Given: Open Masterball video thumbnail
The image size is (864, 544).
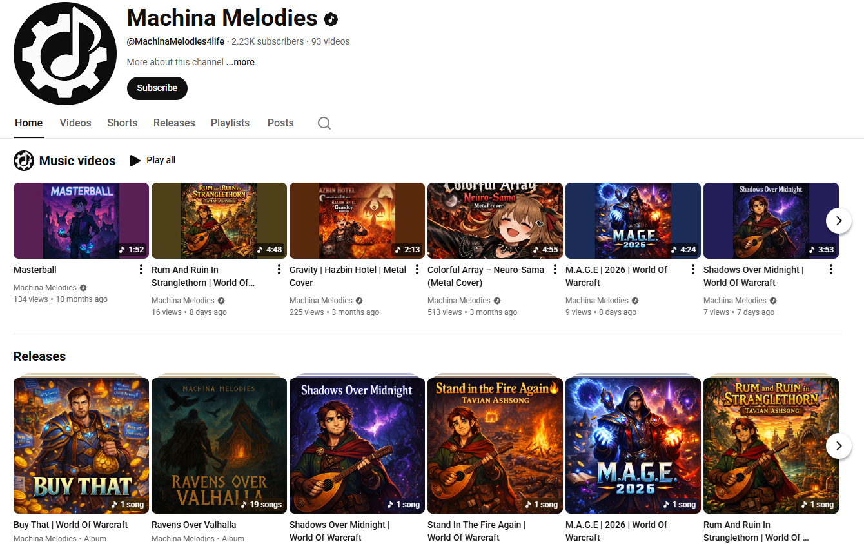Looking at the screenshot, I should click(x=81, y=221).
